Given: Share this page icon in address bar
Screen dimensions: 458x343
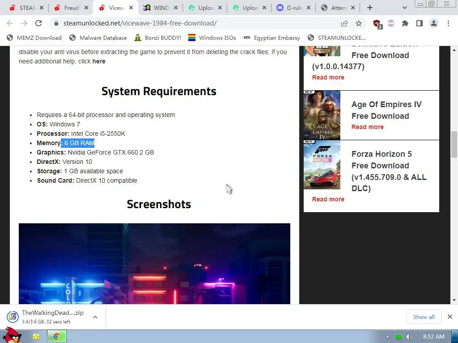Looking at the screenshot, I should [x=344, y=23].
